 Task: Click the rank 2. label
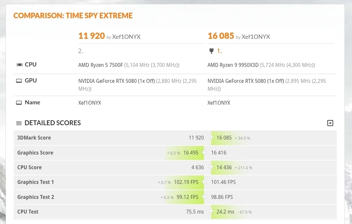pyautogui.click(x=81, y=51)
